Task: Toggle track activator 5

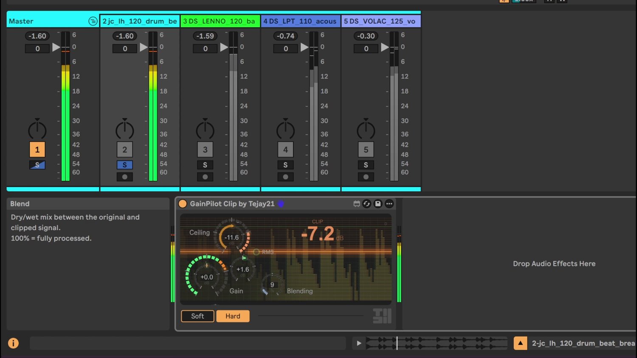Action: 366,149
